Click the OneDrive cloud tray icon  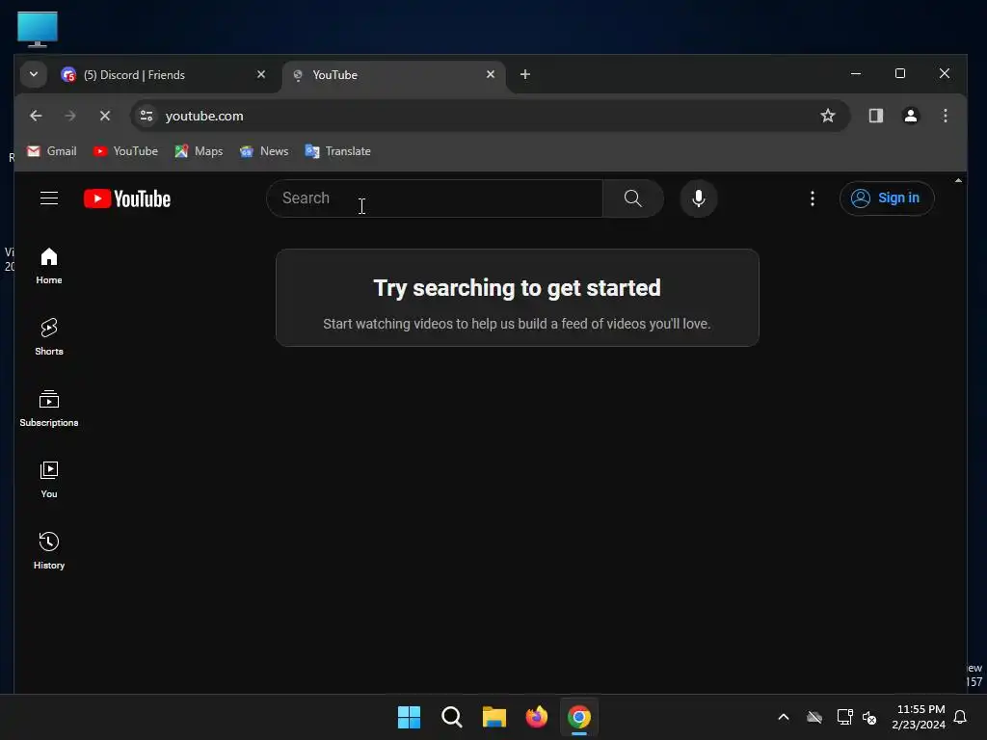coord(814,717)
